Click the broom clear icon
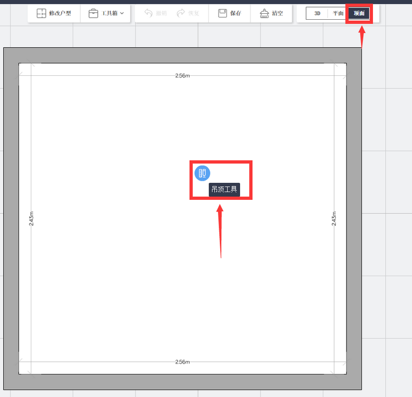The image size is (412, 397). click(x=264, y=13)
